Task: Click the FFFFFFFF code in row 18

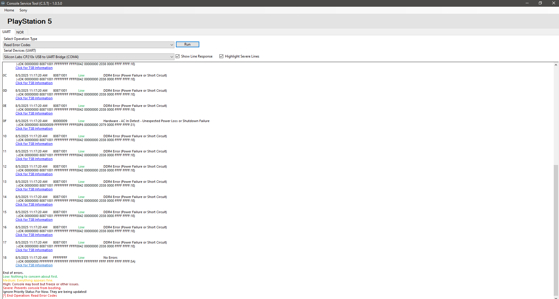Action: (60, 258)
